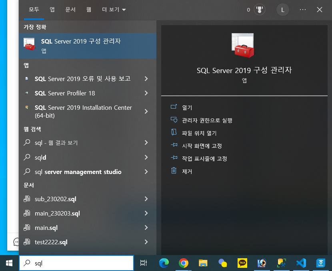332x271 pixels.
Task: Click the file icon of main_230203.sql
Action: click(x=27, y=213)
